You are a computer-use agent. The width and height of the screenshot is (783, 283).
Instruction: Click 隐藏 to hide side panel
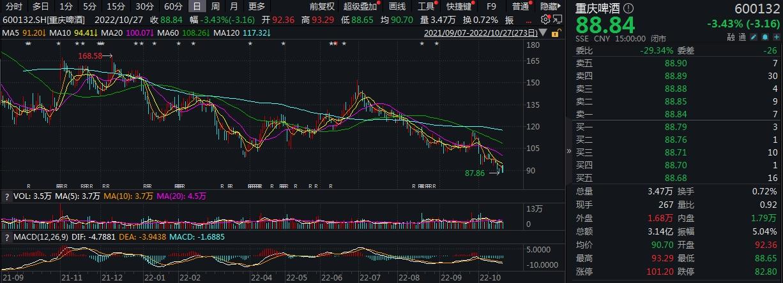pos(551,6)
